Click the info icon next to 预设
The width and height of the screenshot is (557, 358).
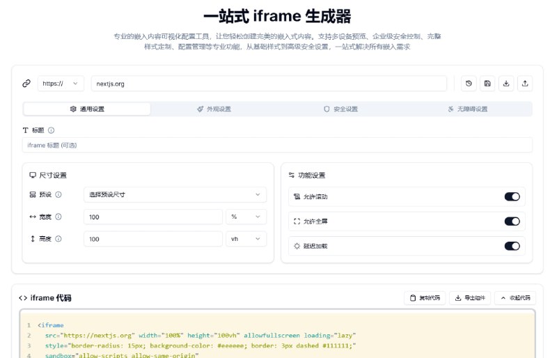click(x=58, y=195)
